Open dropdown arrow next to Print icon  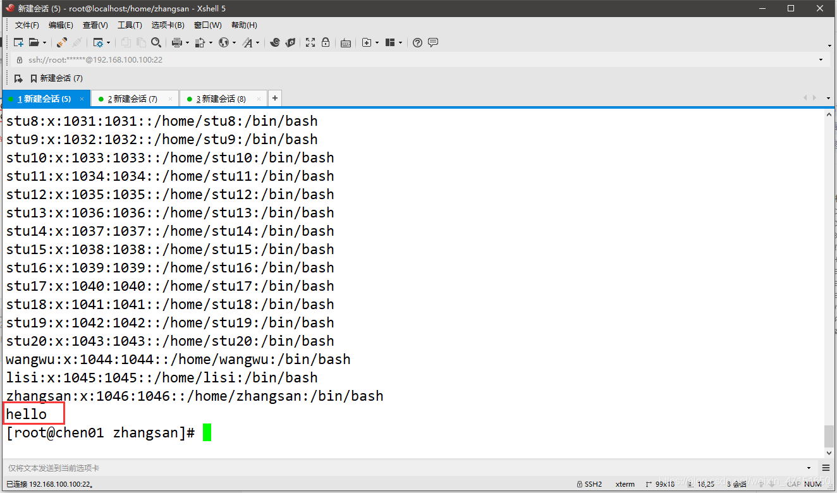tap(187, 43)
